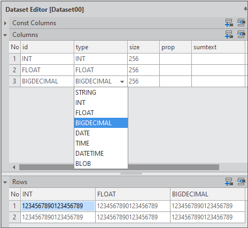
Task: Click insert-row icon in Rows header
Action: (x=241, y=182)
